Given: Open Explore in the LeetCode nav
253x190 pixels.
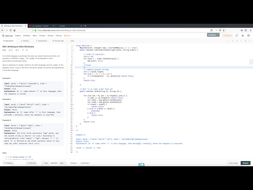Looking at the screenshot, I should pos(18,36).
